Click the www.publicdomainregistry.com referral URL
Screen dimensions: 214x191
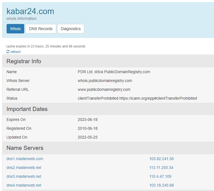coord(104,89)
